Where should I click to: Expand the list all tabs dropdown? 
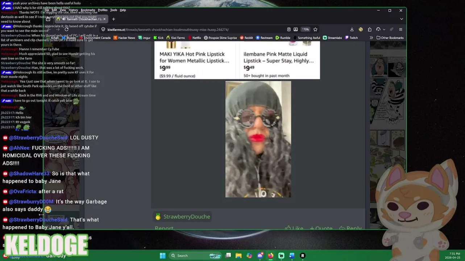(x=401, y=19)
